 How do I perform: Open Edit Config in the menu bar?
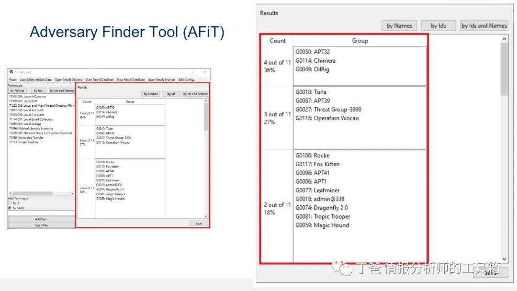pos(186,80)
